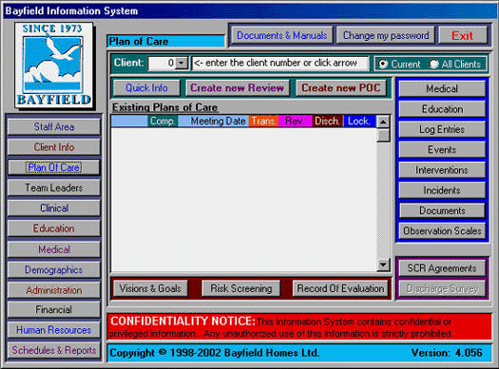
Task: Click the Existing Plans of Care heading
Action: tap(164, 107)
